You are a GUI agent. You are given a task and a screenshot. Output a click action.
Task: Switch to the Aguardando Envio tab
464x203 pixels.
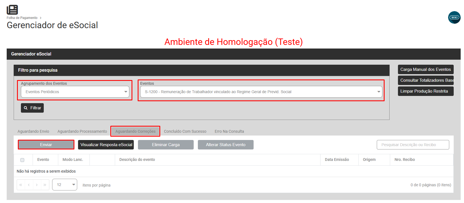click(x=33, y=131)
